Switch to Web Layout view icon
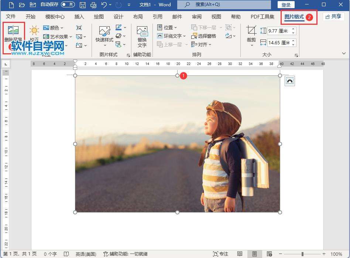 [x=270, y=254]
